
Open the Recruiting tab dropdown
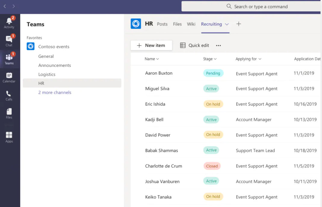pyautogui.click(x=227, y=24)
